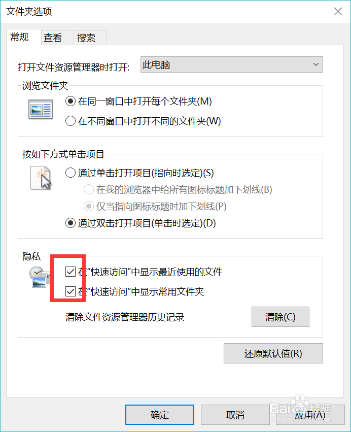Switch to the 查看 tab
Screen dimensions: 351x432
pos(53,38)
